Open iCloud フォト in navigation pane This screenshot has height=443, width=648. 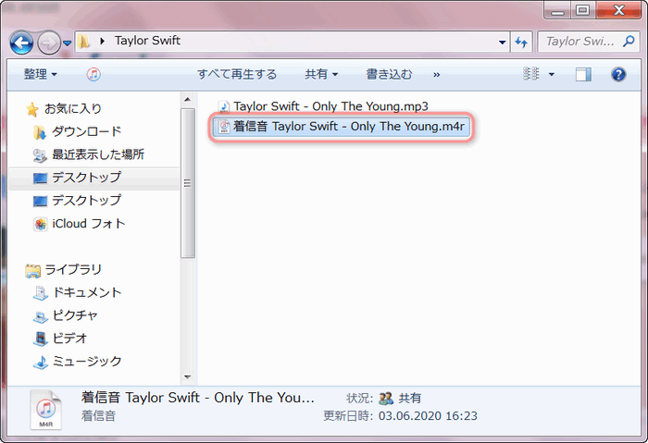pos(89,224)
